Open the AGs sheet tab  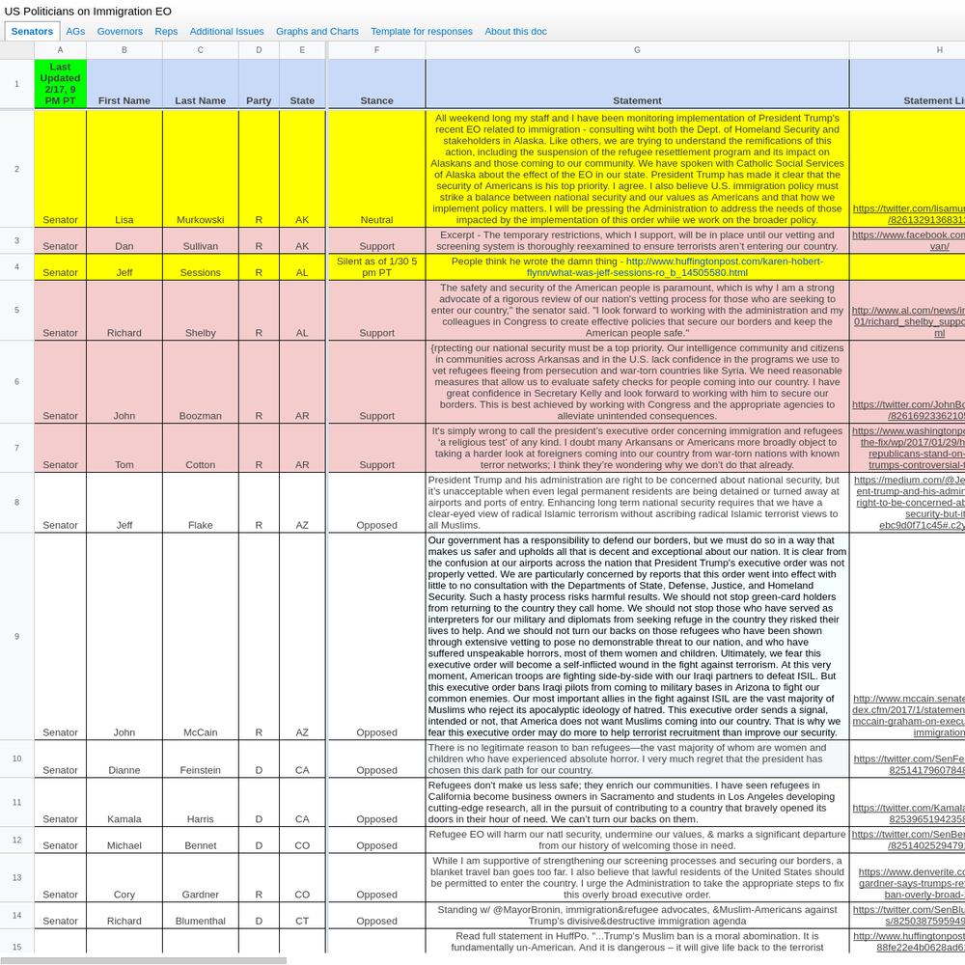click(x=75, y=32)
